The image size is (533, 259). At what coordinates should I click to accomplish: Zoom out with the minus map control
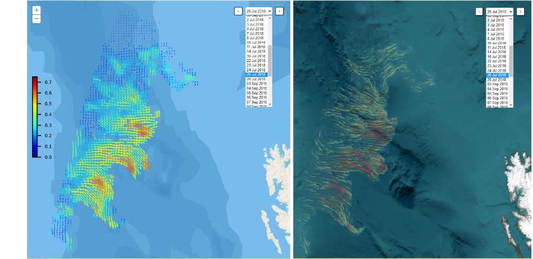[37, 19]
